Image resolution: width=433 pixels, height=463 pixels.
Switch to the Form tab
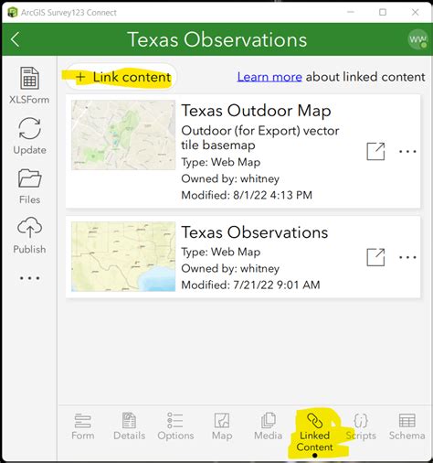(83, 426)
